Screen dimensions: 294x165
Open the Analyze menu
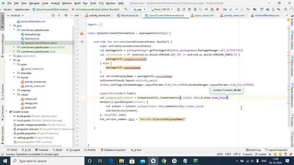(55, 3)
